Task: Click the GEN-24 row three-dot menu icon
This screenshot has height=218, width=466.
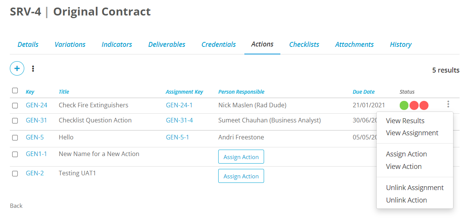Action: [448, 104]
